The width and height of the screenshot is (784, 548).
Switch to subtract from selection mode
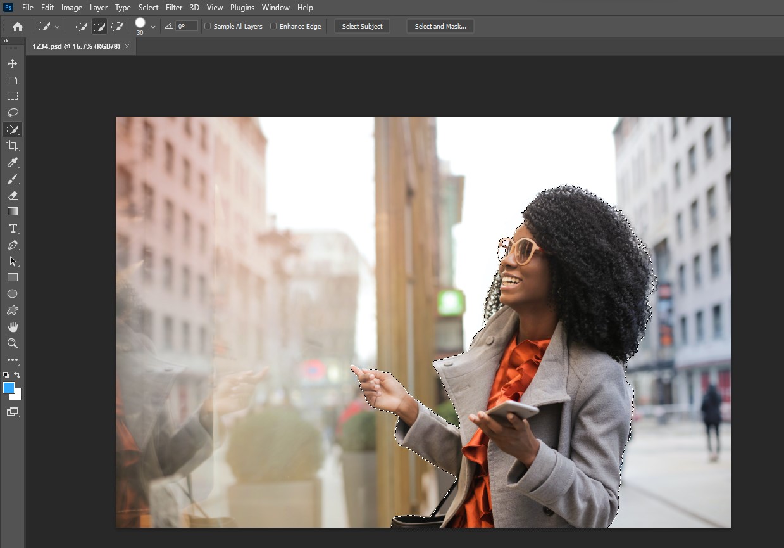coord(117,26)
